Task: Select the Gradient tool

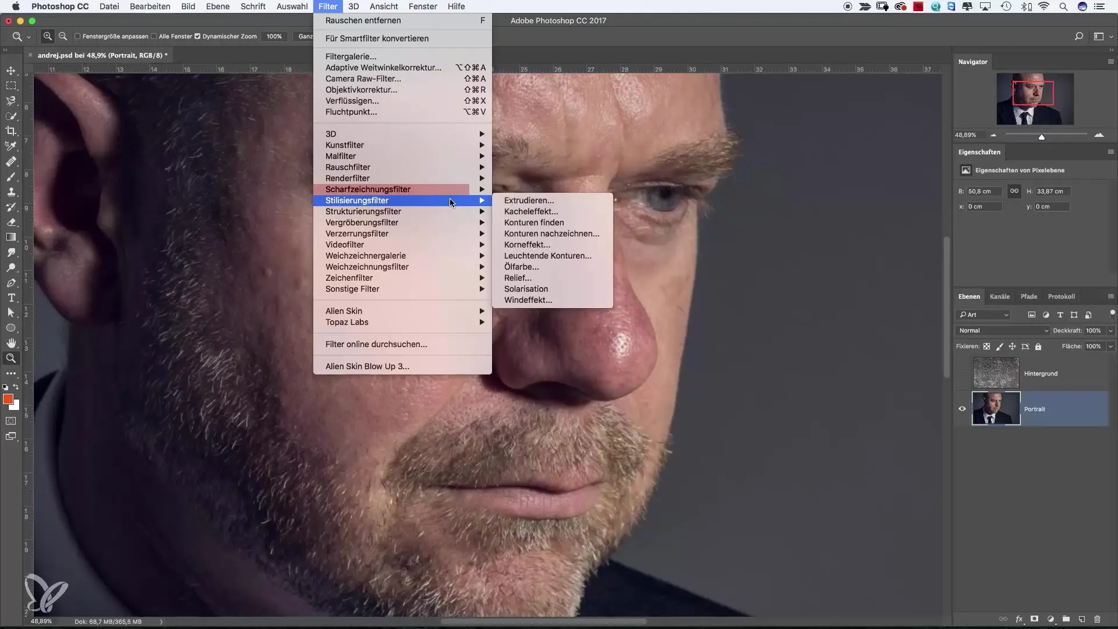Action: (11, 237)
